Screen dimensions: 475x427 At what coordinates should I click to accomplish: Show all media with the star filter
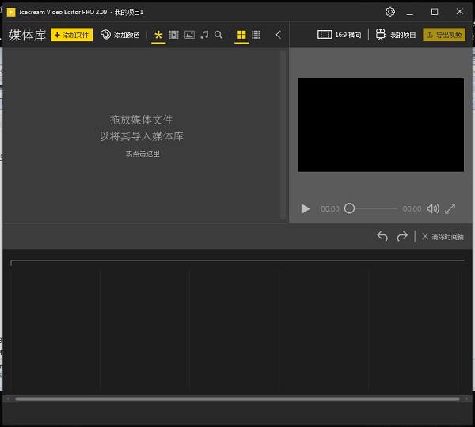click(x=158, y=35)
